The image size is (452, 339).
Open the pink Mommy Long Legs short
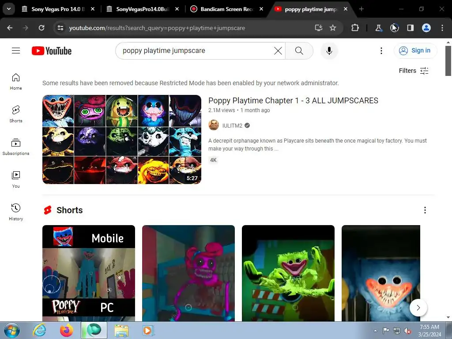pos(188,273)
